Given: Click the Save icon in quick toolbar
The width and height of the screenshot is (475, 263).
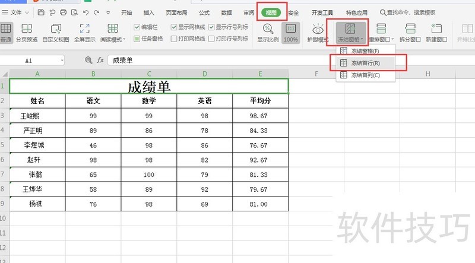Looking at the screenshot, I should coord(41,12).
